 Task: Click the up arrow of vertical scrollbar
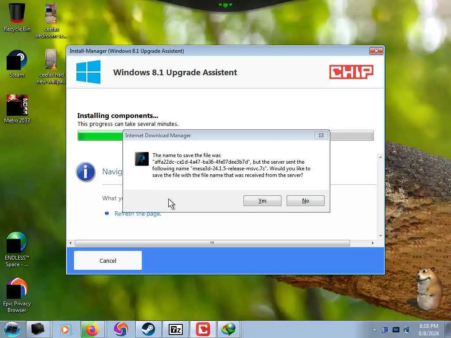381,157
